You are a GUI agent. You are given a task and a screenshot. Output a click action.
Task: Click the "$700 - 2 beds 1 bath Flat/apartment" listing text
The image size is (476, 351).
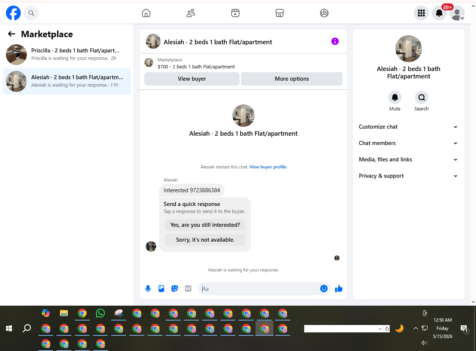click(x=196, y=67)
